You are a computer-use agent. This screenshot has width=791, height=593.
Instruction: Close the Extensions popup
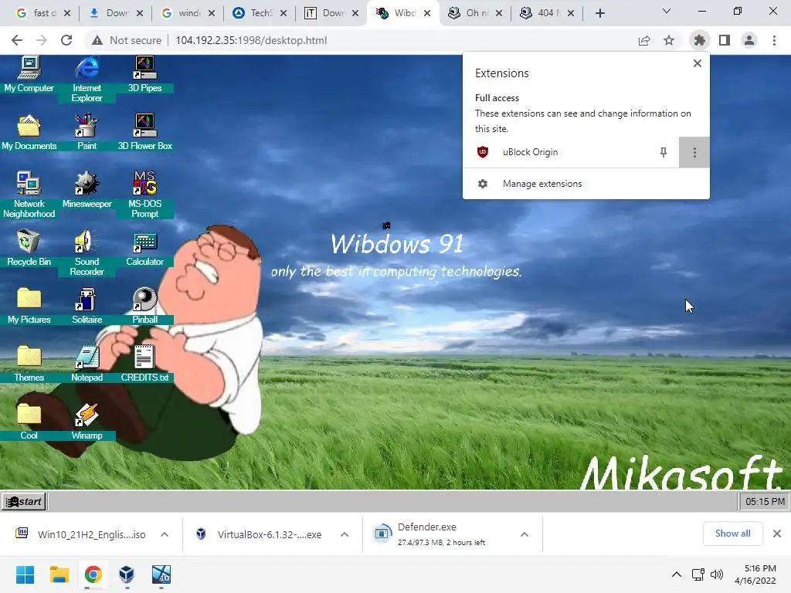point(698,63)
